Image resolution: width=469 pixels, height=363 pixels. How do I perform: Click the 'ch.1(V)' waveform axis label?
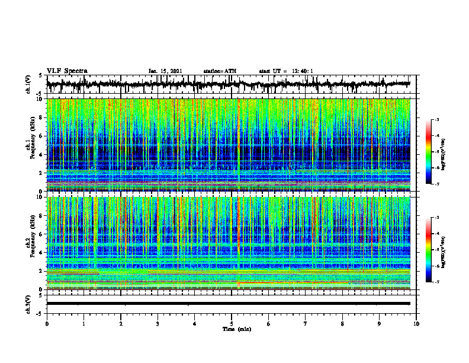pos(28,84)
